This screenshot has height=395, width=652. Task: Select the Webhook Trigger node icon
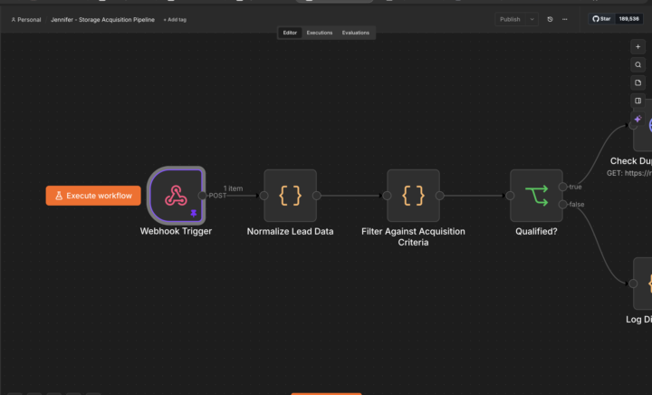point(176,196)
